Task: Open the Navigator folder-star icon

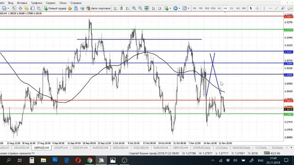Action: (x=27, y=8)
